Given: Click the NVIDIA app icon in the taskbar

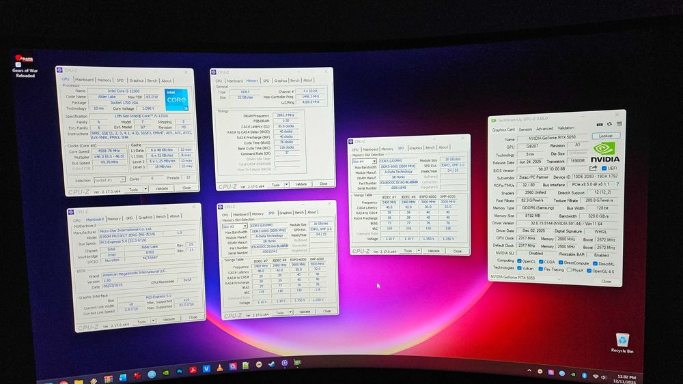Looking at the screenshot, I should (165, 372).
